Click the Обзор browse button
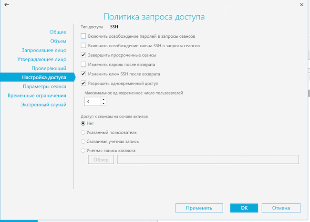Screen dimensions: 310x222 pyautogui.click(x=101, y=159)
